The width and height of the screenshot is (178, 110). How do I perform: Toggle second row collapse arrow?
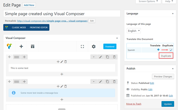coord(94,82)
